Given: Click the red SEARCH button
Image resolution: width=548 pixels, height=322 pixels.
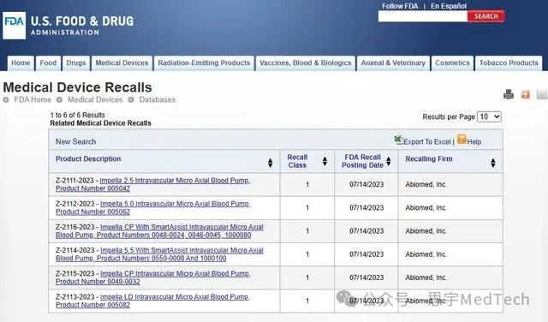Looking at the screenshot, I should pos(485,16).
